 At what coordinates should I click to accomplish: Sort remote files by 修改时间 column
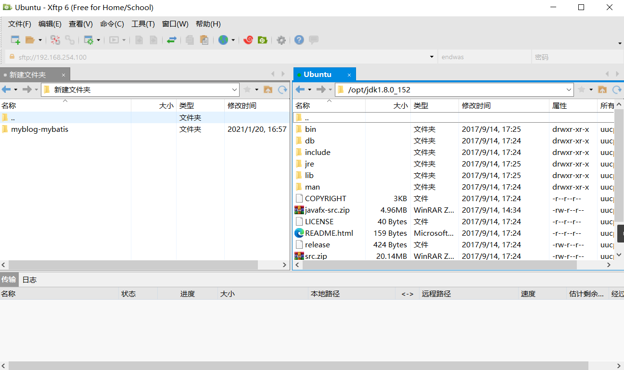tap(504, 105)
